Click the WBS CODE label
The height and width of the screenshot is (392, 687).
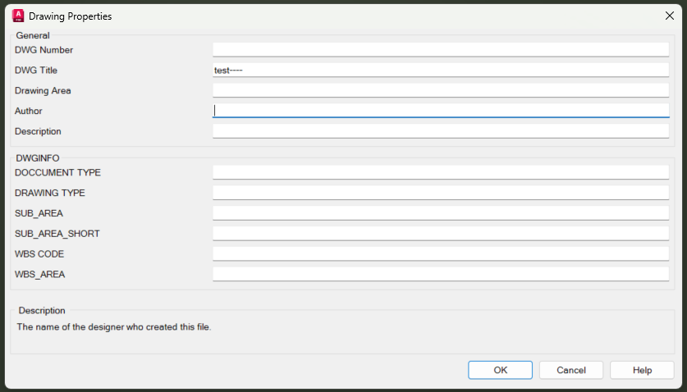(39, 254)
